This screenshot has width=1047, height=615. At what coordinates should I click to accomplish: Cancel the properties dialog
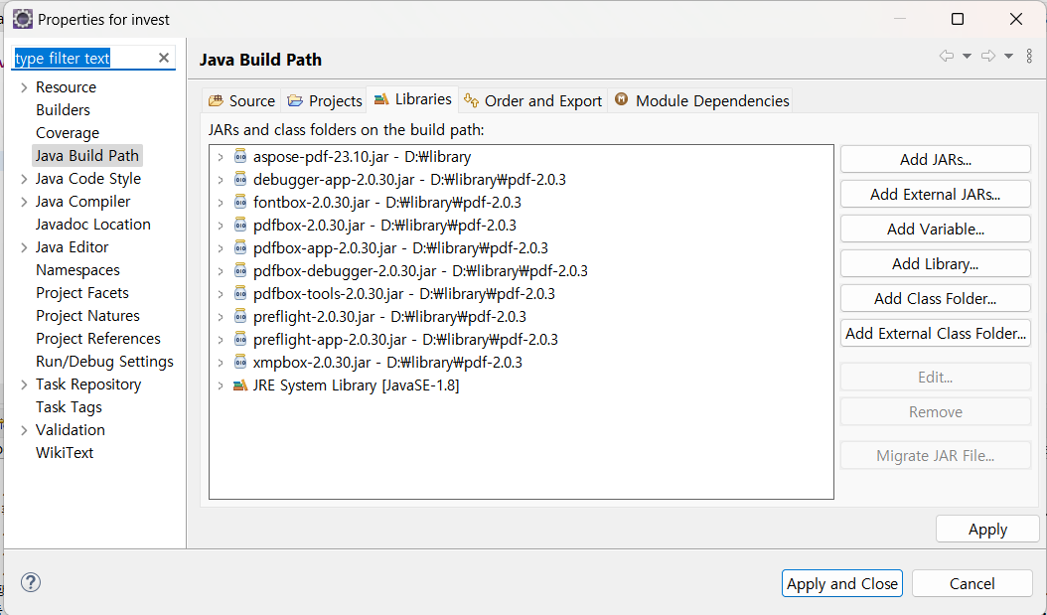pyautogui.click(x=972, y=583)
